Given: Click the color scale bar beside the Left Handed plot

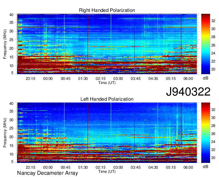Looking at the screenshot, I should point(205,133).
